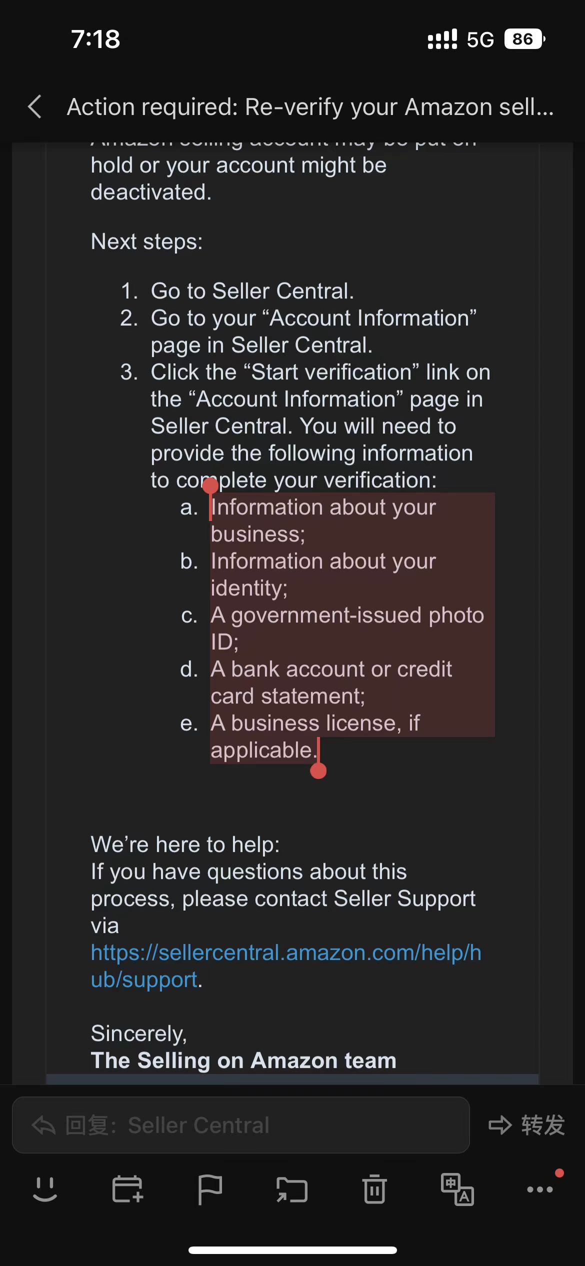Translate the email with translate icon

pyautogui.click(x=457, y=1189)
